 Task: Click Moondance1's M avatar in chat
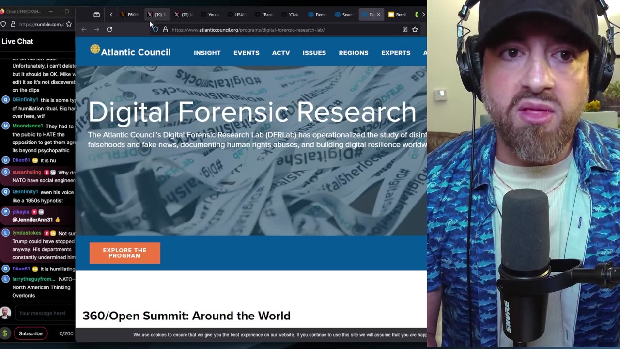[x=6, y=126]
